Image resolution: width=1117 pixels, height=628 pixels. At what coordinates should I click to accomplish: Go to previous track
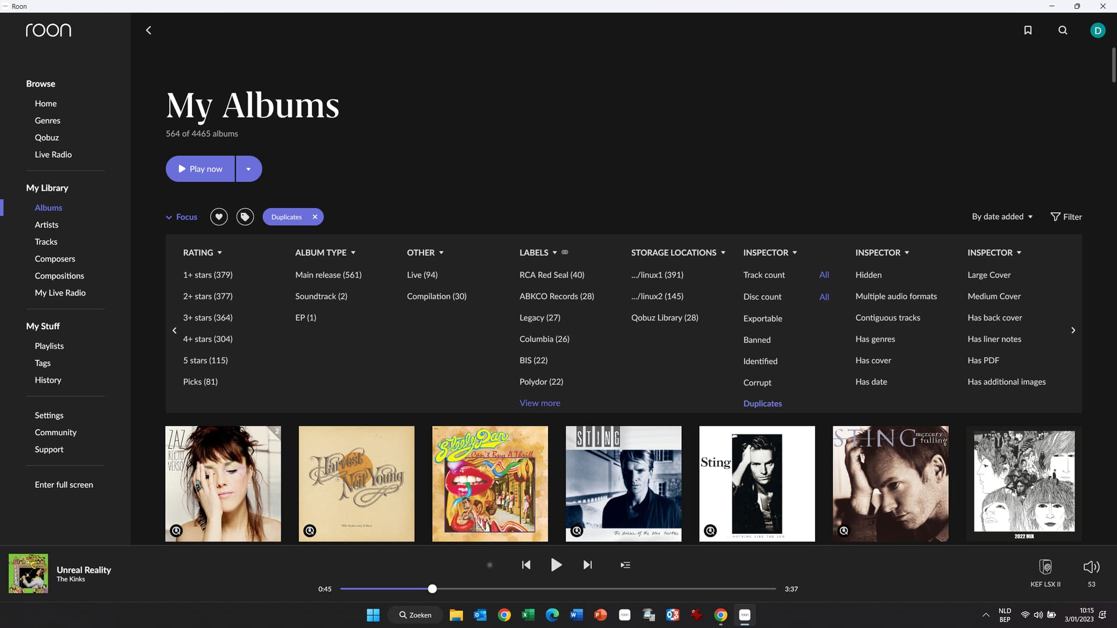(x=526, y=565)
